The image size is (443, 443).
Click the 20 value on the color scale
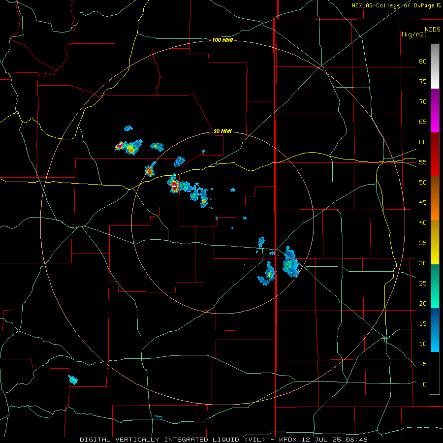point(423,303)
